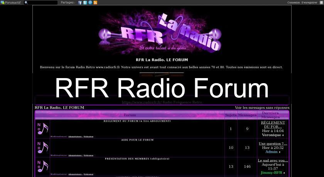Open the Forumactif text link
The height and width of the screenshot is (177, 324).
(13, 2)
